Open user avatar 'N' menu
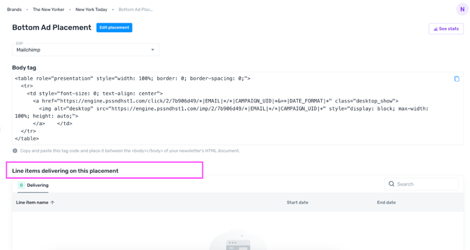470x250 pixels. [x=462, y=10]
